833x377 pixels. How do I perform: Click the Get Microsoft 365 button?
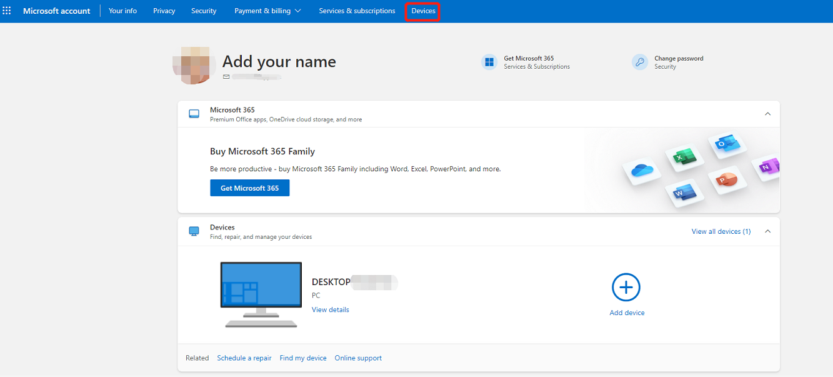click(x=249, y=188)
